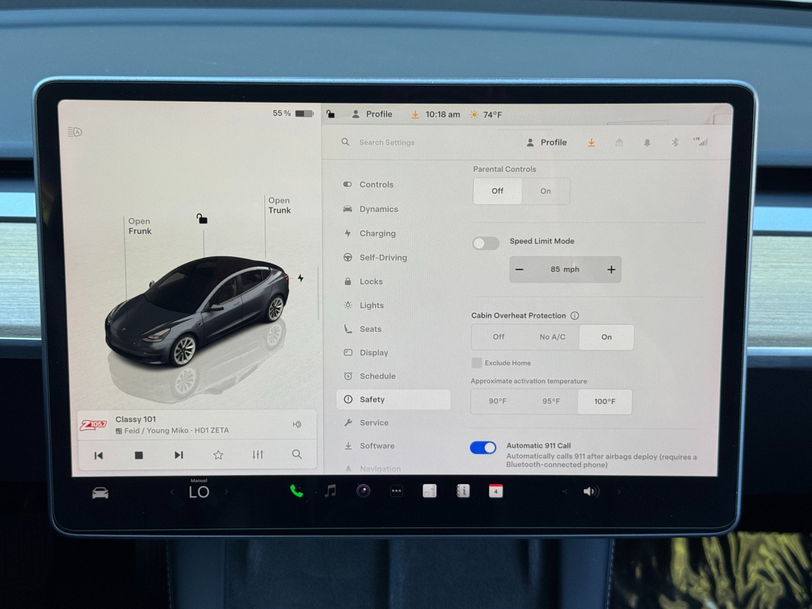The image size is (812, 609).
Task: Increase speed limit with plus button
Action: (x=611, y=270)
